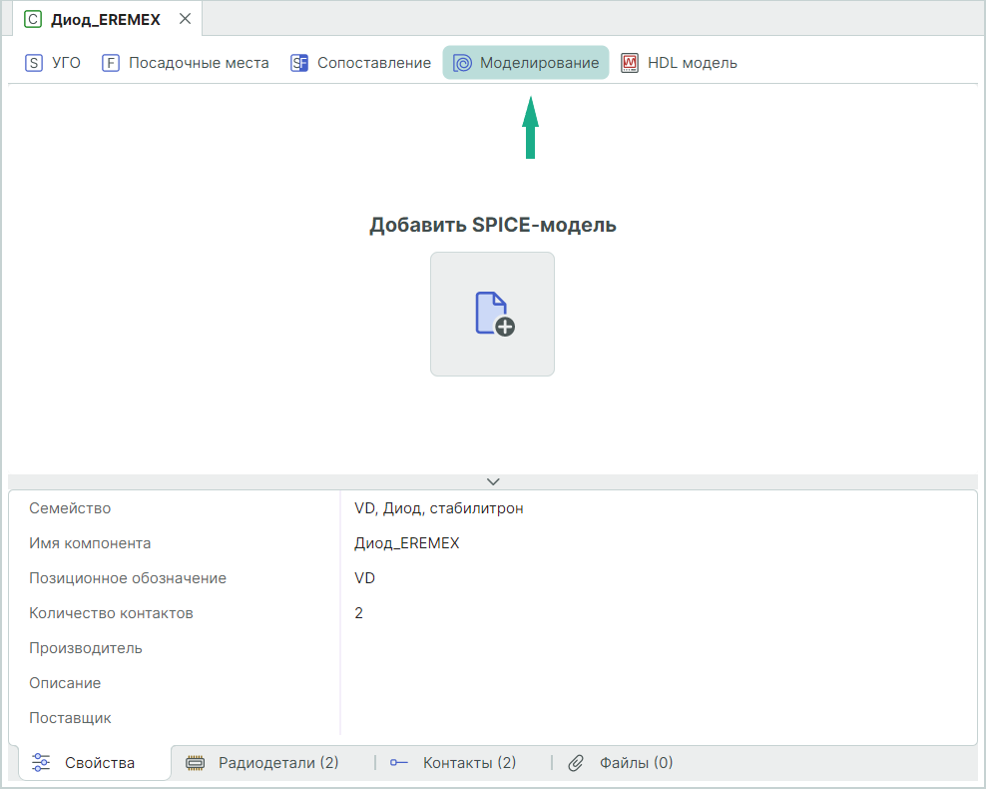Screen dimensions: 986x789
Task: Click the empty Описание value field
Action: pyautogui.click(x=659, y=683)
